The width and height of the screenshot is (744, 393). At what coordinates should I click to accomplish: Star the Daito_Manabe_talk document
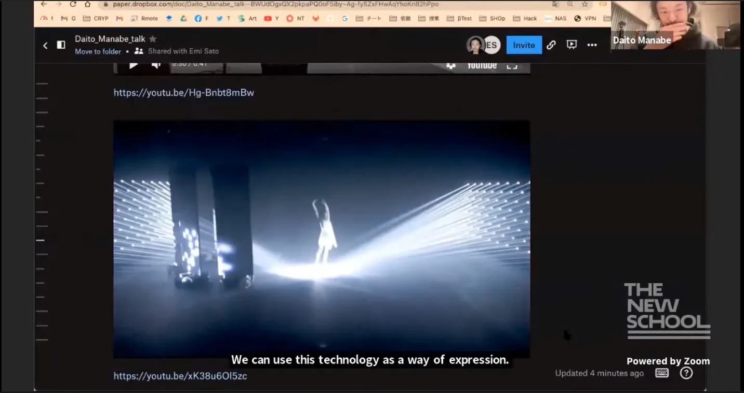[153, 39]
